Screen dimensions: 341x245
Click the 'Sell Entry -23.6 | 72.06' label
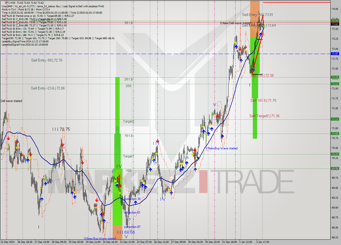coord(48,88)
